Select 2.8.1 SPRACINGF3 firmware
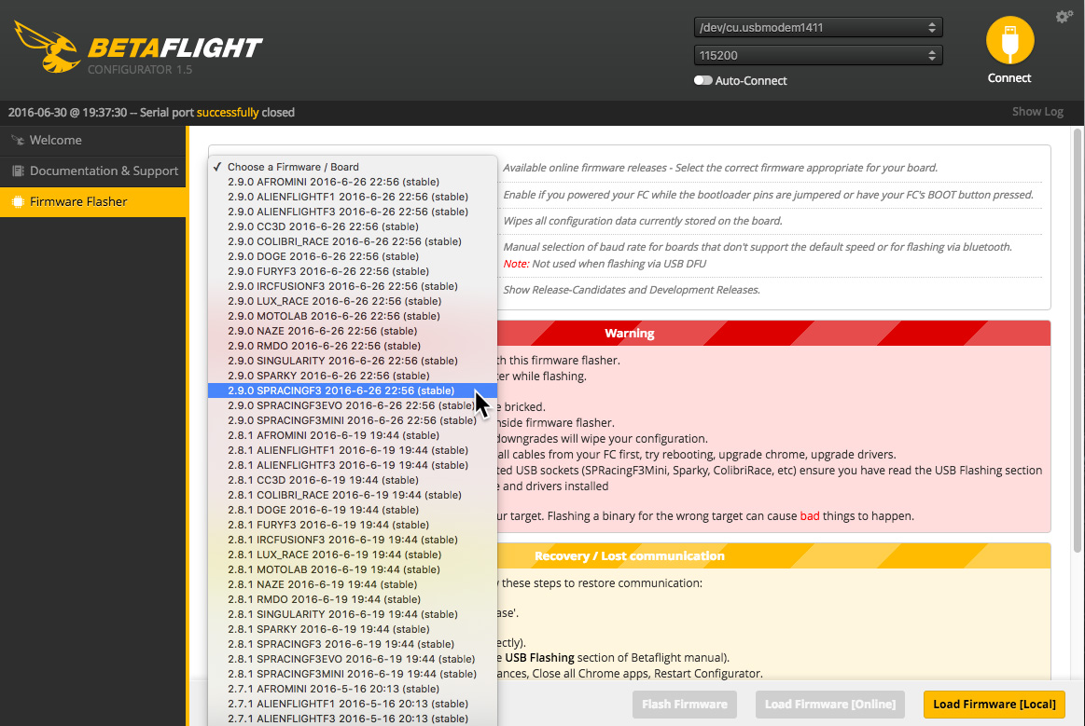The width and height of the screenshot is (1085, 726). pyautogui.click(x=353, y=644)
